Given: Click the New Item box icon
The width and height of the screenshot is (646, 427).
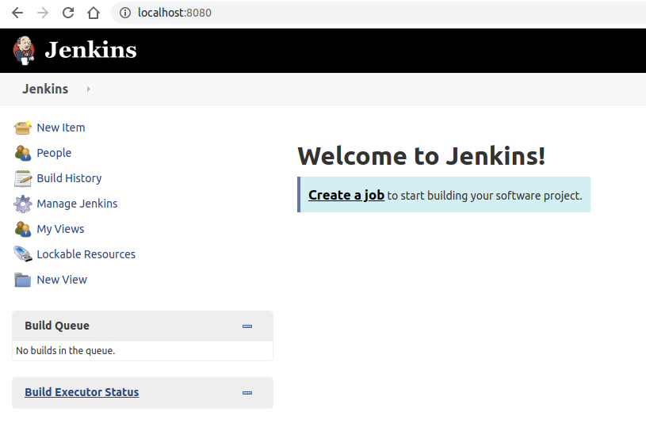Looking at the screenshot, I should [23, 128].
